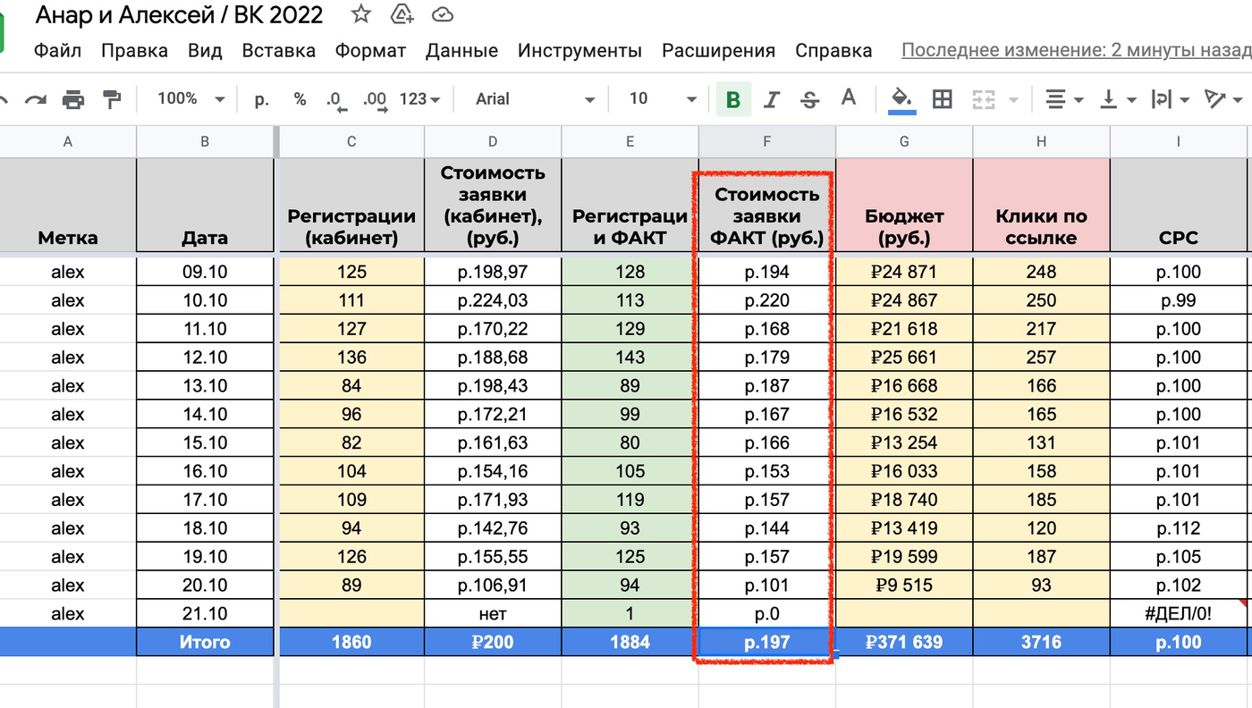1252x708 pixels.
Task: Open the zoom 100% dropdown
Action: 190,99
